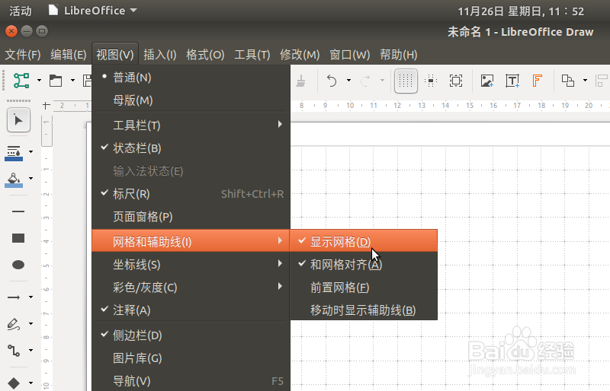Click the Redo arrow icon
This screenshot has height=391, width=610.
pos(365,81)
